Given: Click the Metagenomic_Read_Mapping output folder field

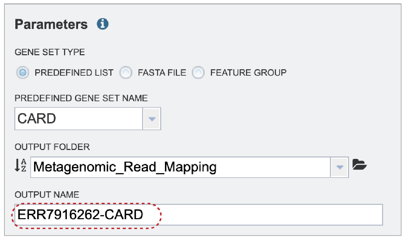Looking at the screenshot, I should click(181, 167).
